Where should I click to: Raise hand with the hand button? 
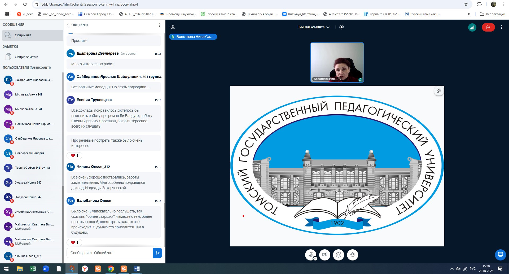353,255
